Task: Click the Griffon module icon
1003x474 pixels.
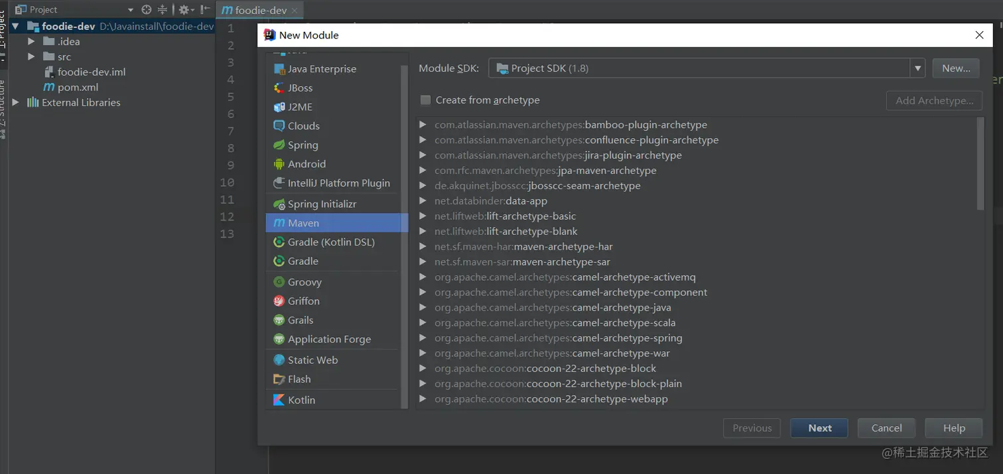Action: [279, 301]
